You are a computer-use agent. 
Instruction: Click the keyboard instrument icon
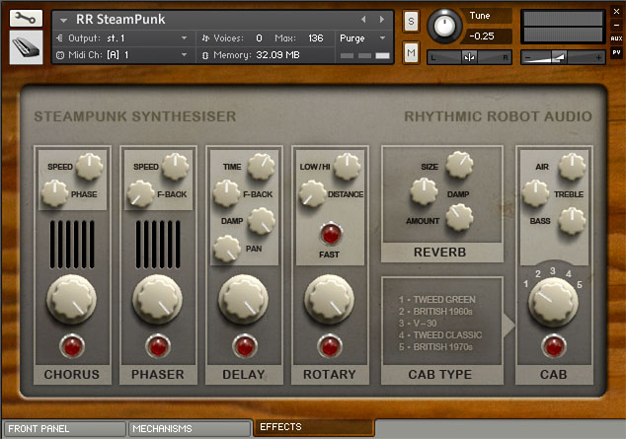(26, 47)
